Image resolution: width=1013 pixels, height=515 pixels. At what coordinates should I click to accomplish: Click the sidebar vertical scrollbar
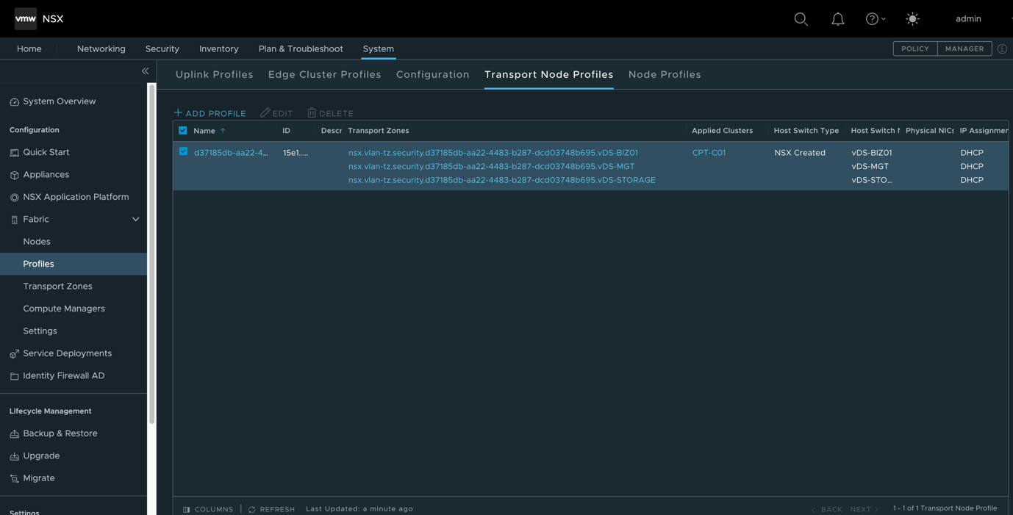[152, 253]
